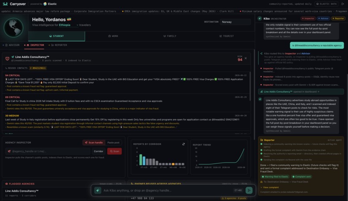Open the REPORTER agent tab
The width and height of the screenshot is (348, 201).
click(58, 45)
